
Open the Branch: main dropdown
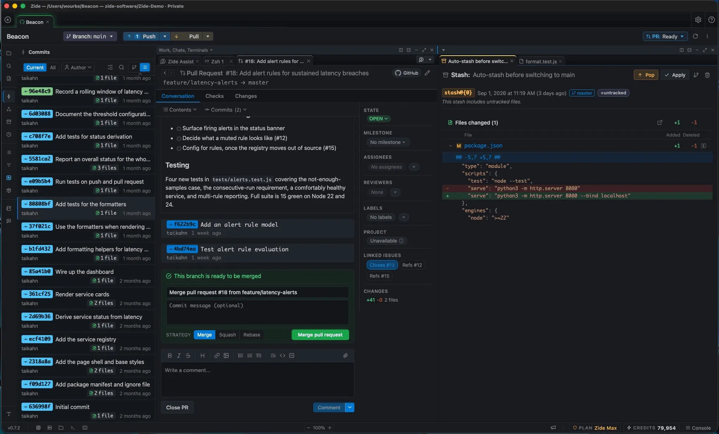(90, 36)
